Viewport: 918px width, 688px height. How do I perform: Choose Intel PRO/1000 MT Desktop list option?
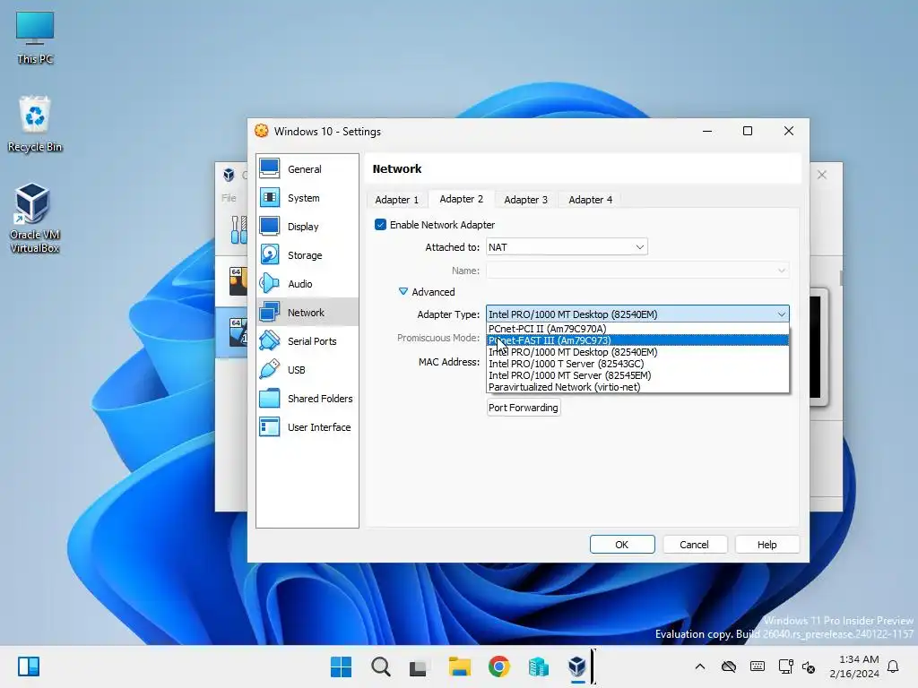[637, 352]
